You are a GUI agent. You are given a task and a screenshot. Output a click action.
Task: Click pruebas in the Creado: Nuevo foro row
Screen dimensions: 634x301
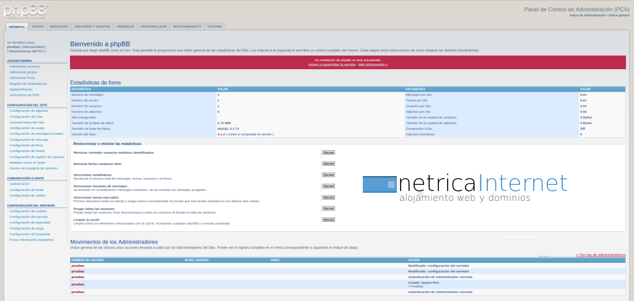click(78, 284)
